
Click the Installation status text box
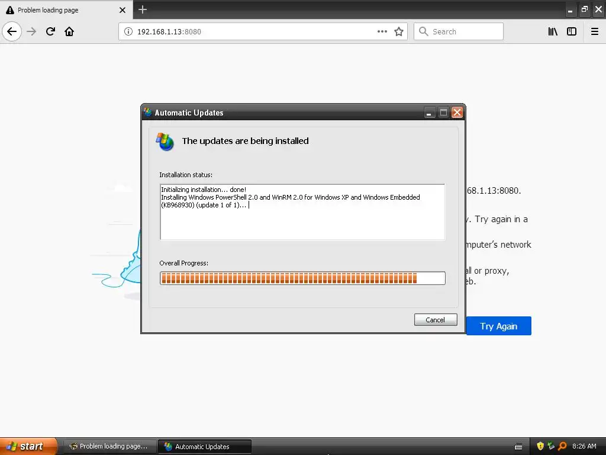[302, 212]
